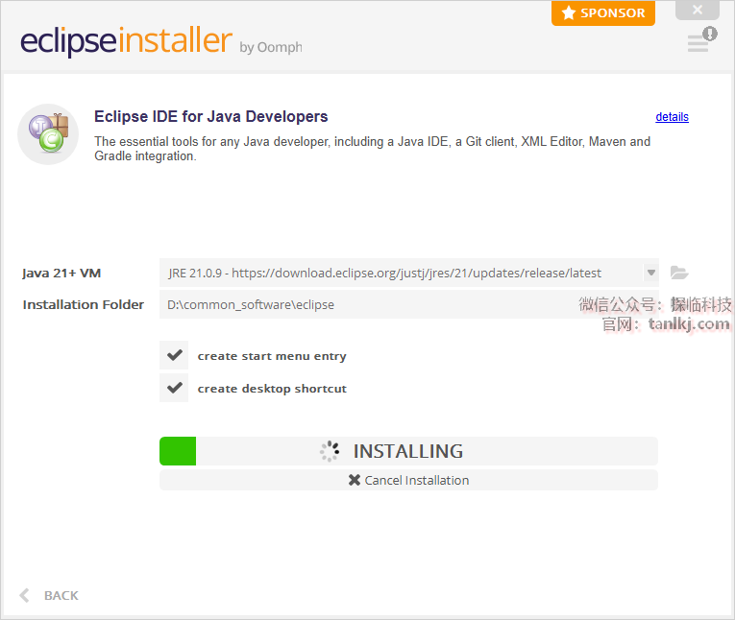Open the details link
This screenshot has width=735, height=620.
coord(672,116)
